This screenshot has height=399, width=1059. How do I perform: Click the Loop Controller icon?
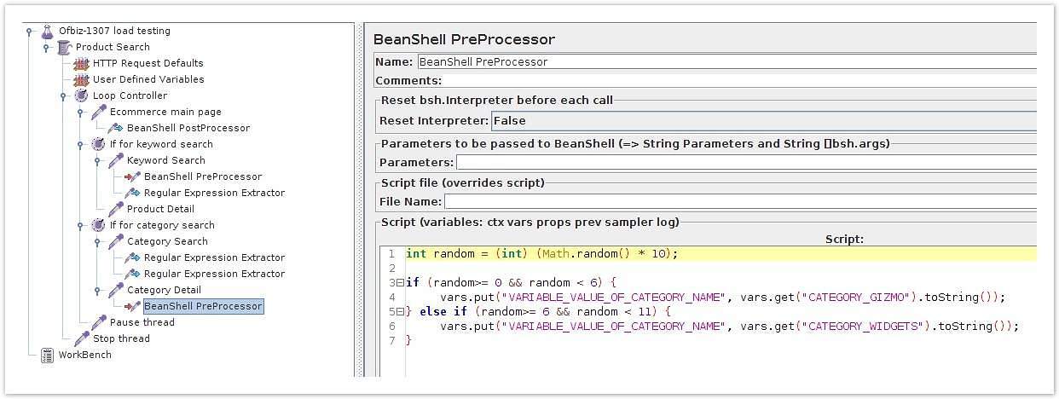coord(82,95)
